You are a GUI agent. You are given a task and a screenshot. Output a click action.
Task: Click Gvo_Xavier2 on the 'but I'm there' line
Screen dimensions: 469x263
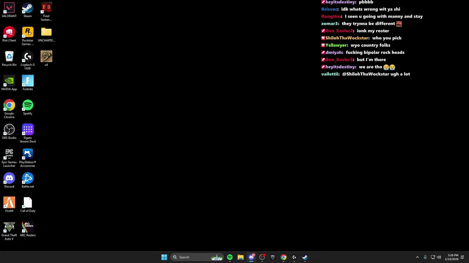[x=340, y=60]
